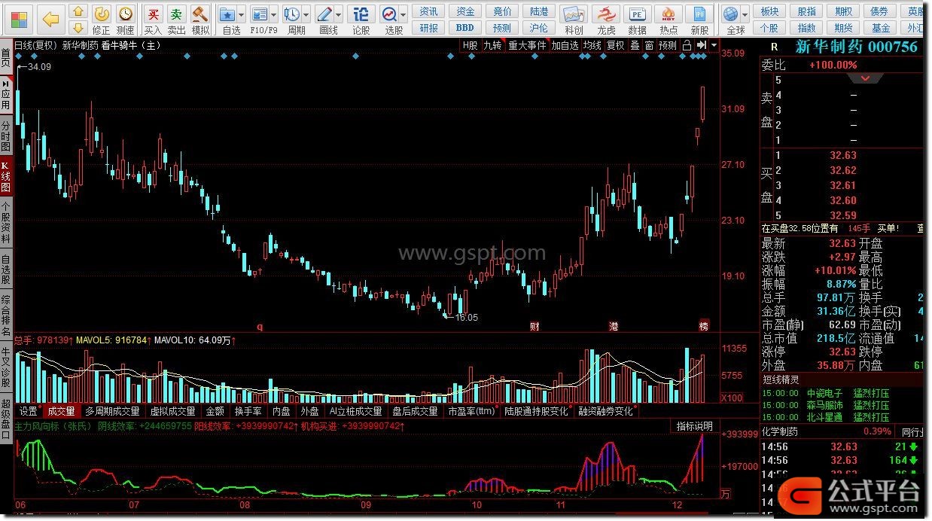This screenshot has height=521, width=932.
Task: Expand the 全球 globe dropdown arrow
Action: (x=745, y=14)
